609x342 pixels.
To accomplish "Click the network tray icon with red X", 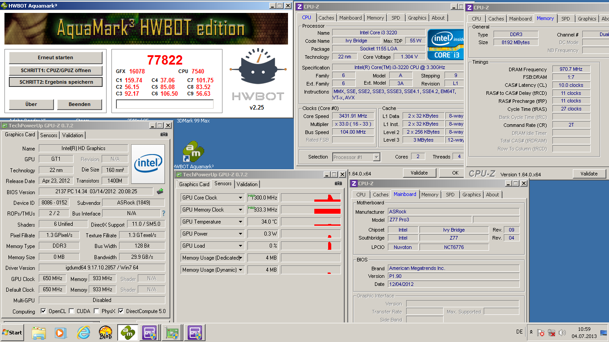I will 551,333.
